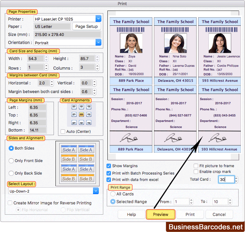The image size is (245, 232).
Task: Select bottom-left card alignment icon
Action: tap(74, 122)
